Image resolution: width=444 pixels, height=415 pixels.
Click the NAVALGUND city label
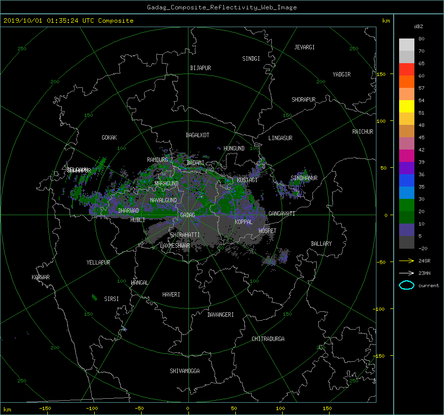point(163,200)
